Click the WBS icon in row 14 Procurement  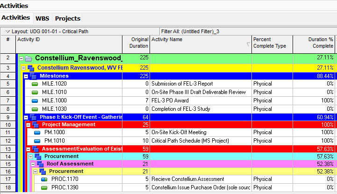tap(38, 157)
